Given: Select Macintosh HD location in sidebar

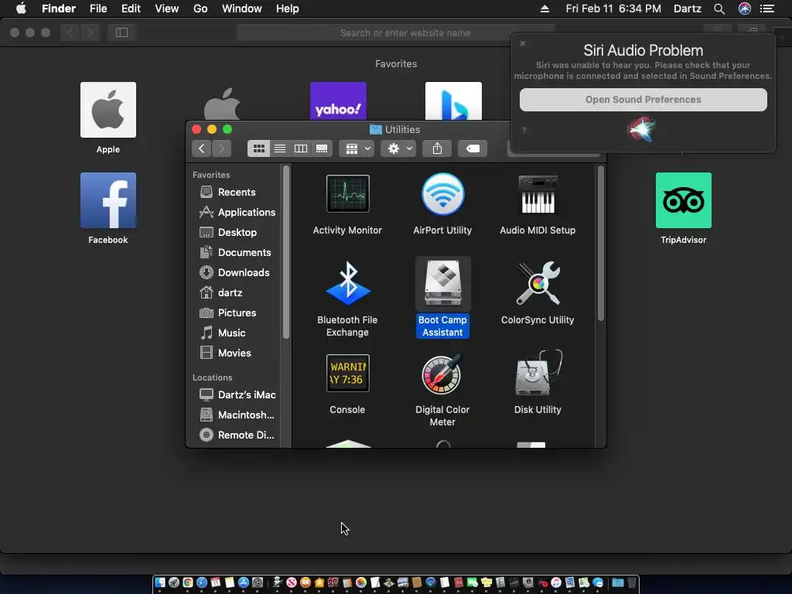Looking at the screenshot, I should [237, 415].
